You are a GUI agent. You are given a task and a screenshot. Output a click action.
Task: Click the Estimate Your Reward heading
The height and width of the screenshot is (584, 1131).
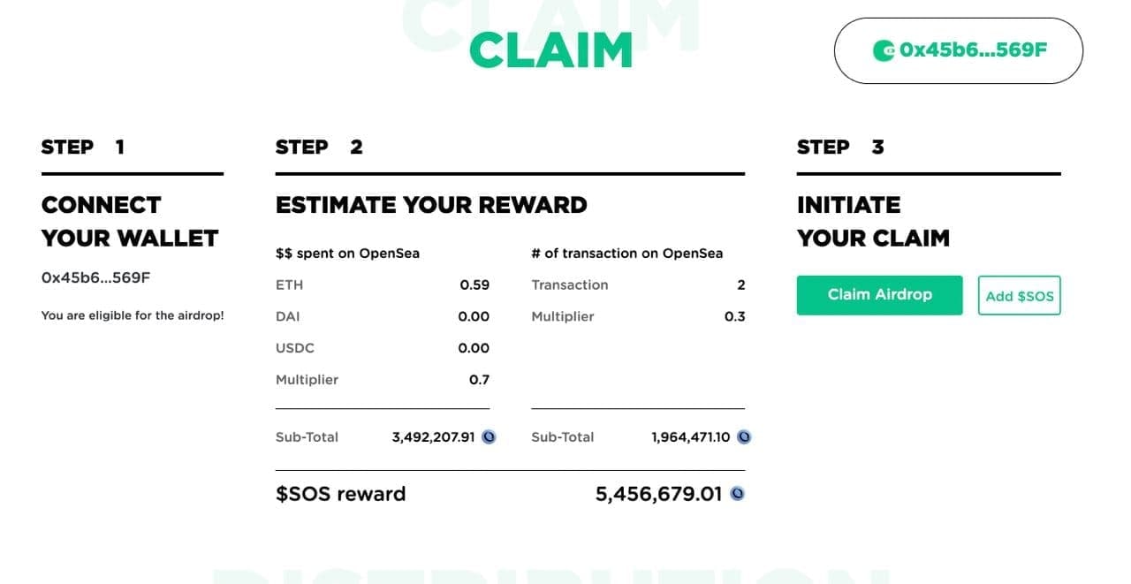tap(431, 205)
